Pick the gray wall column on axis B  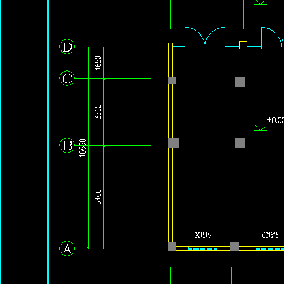[173, 143]
